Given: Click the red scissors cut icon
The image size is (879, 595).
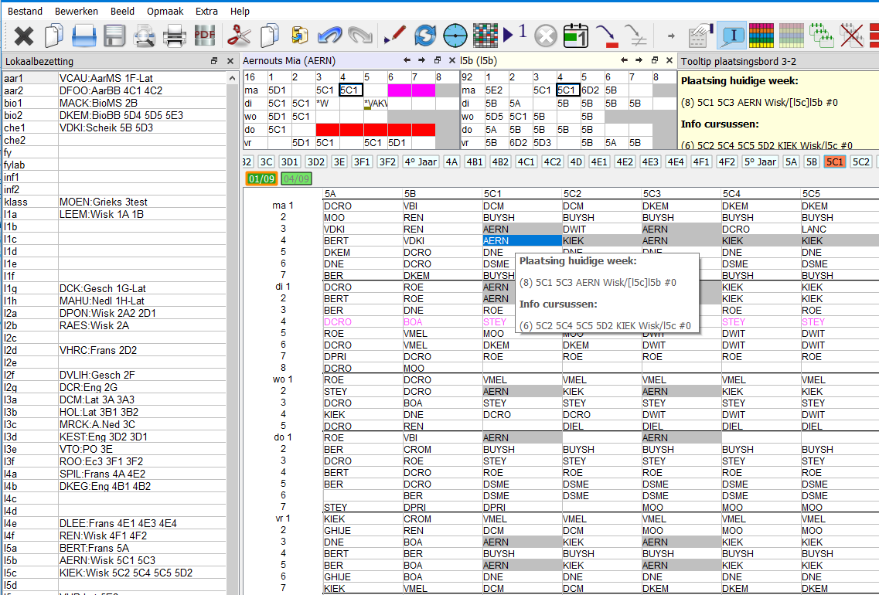Looking at the screenshot, I should pos(239,36).
